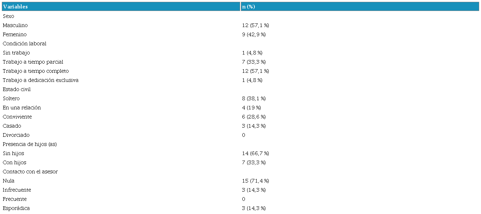The height and width of the screenshot is (214, 481).
Task: Select the Sexo category row
Action: pyautogui.click(x=8, y=16)
